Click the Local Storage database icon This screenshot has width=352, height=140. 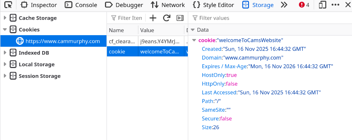click(13, 64)
